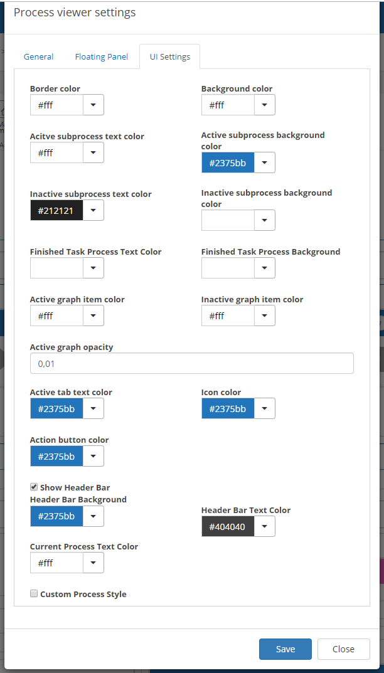Open Active graph item color dropdown
Image resolution: width=384 pixels, height=673 pixels.
[93, 315]
